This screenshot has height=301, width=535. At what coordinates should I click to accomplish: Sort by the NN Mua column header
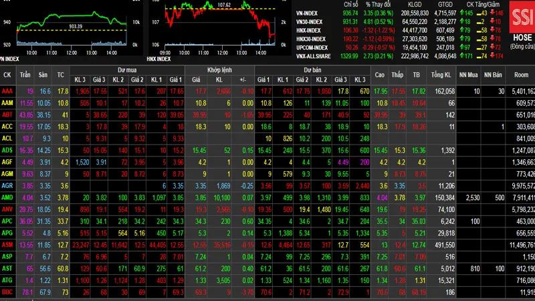pyautogui.click(x=468, y=75)
